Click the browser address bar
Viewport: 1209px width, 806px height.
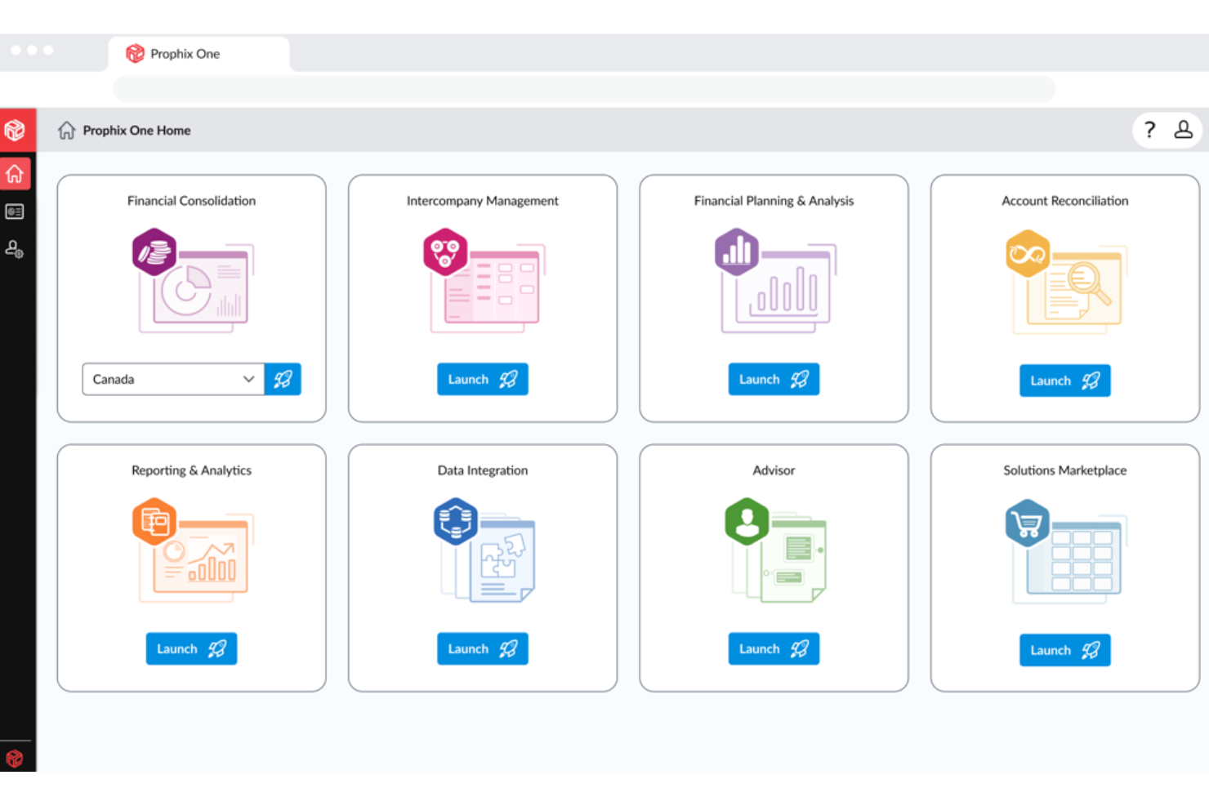(584, 88)
